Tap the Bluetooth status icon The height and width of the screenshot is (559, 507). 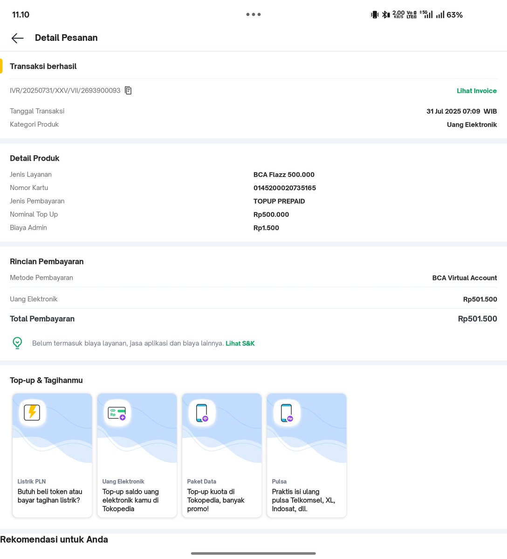(385, 15)
